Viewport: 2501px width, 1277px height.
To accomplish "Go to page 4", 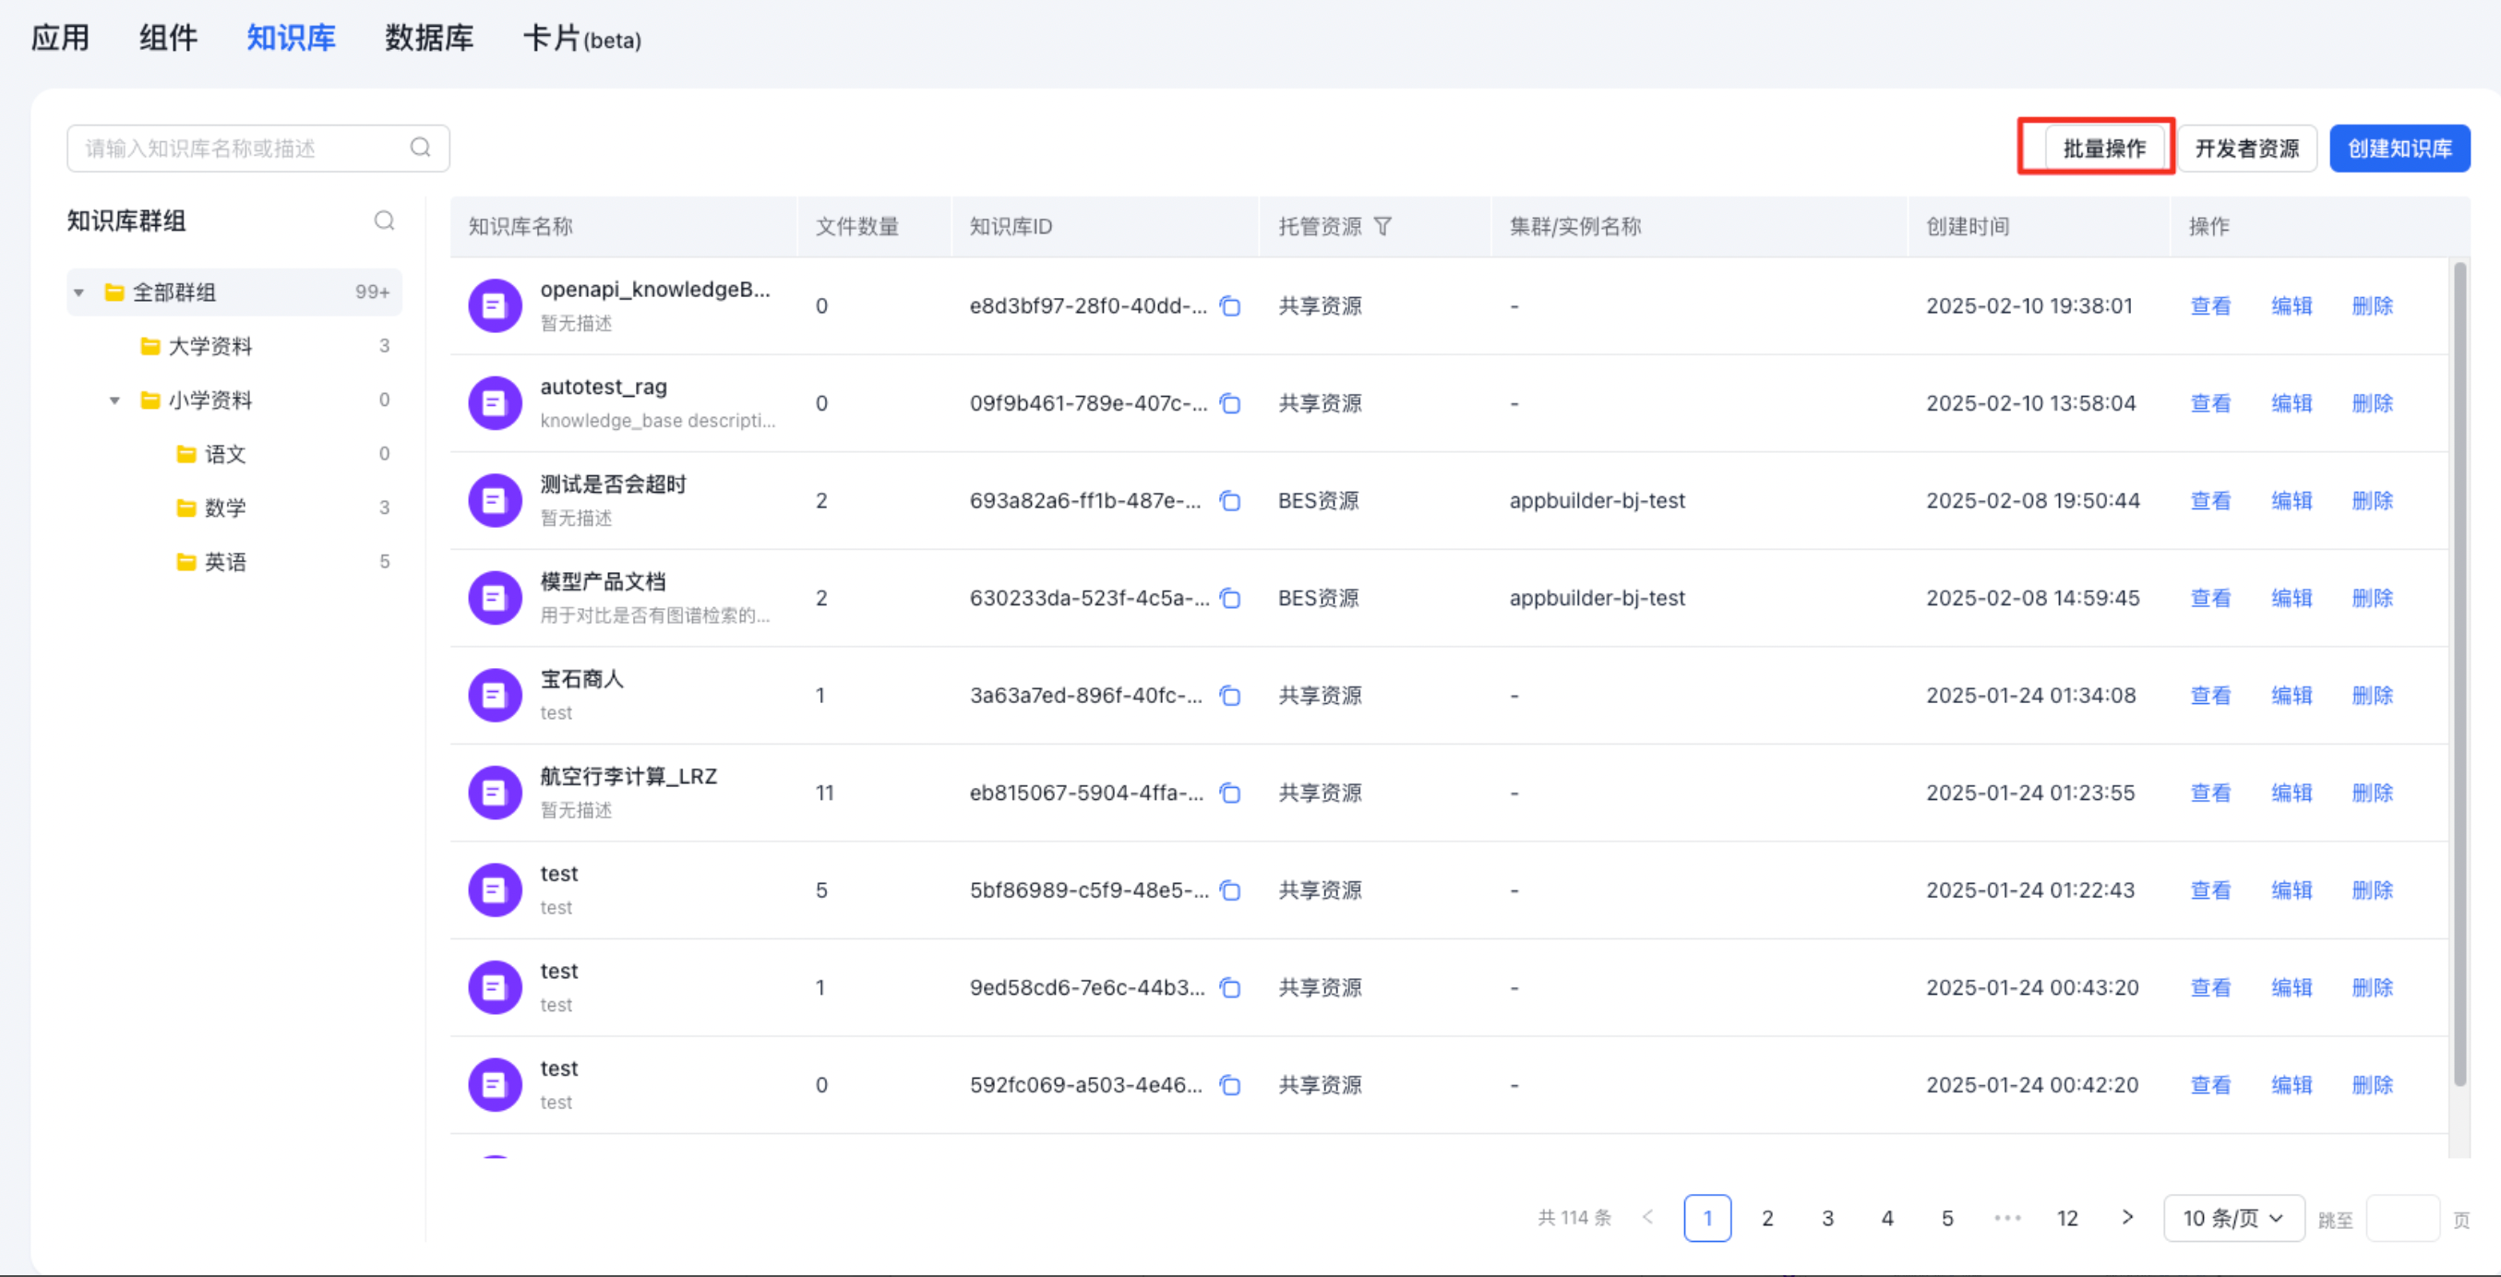I will tap(1886, 1218).
